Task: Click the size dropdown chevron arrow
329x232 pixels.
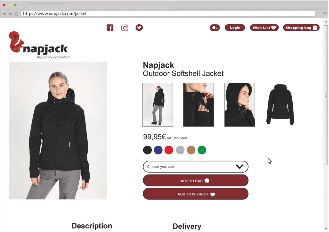Action: (239, 167)
